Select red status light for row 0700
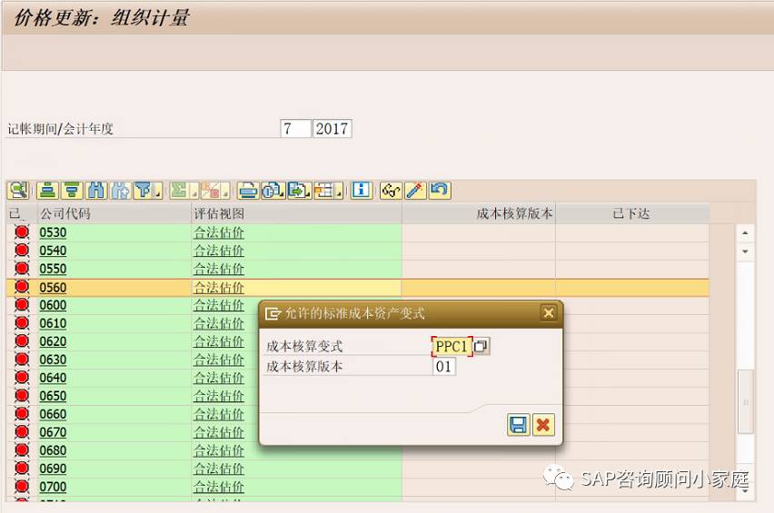 click(x=22, y=486)
